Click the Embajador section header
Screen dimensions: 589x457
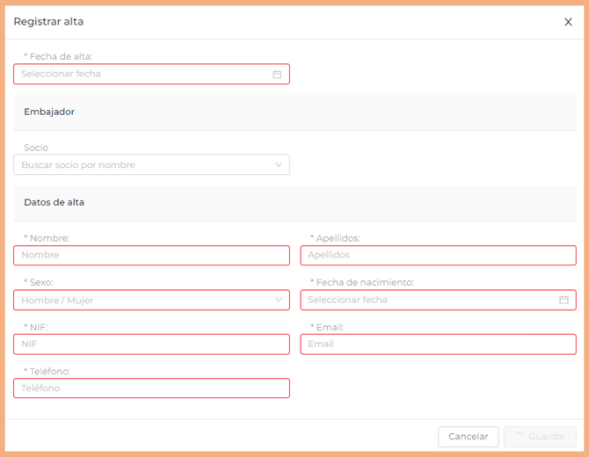tap(49, 112)
